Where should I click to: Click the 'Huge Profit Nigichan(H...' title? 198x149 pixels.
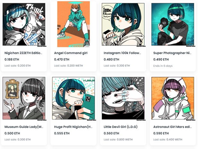pyautogui.click(x=73, y=127)
